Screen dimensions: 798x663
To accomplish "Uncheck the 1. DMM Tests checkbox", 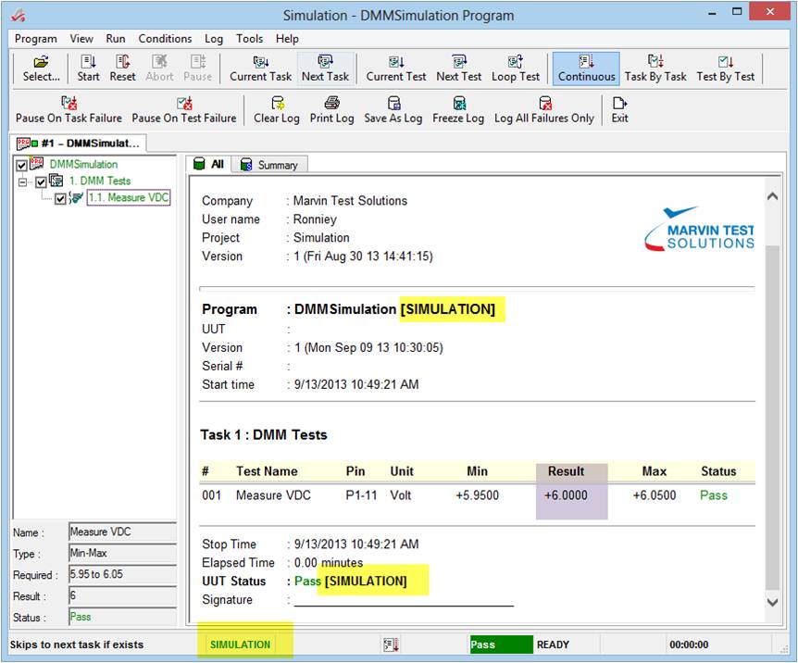I will [42, 181].
